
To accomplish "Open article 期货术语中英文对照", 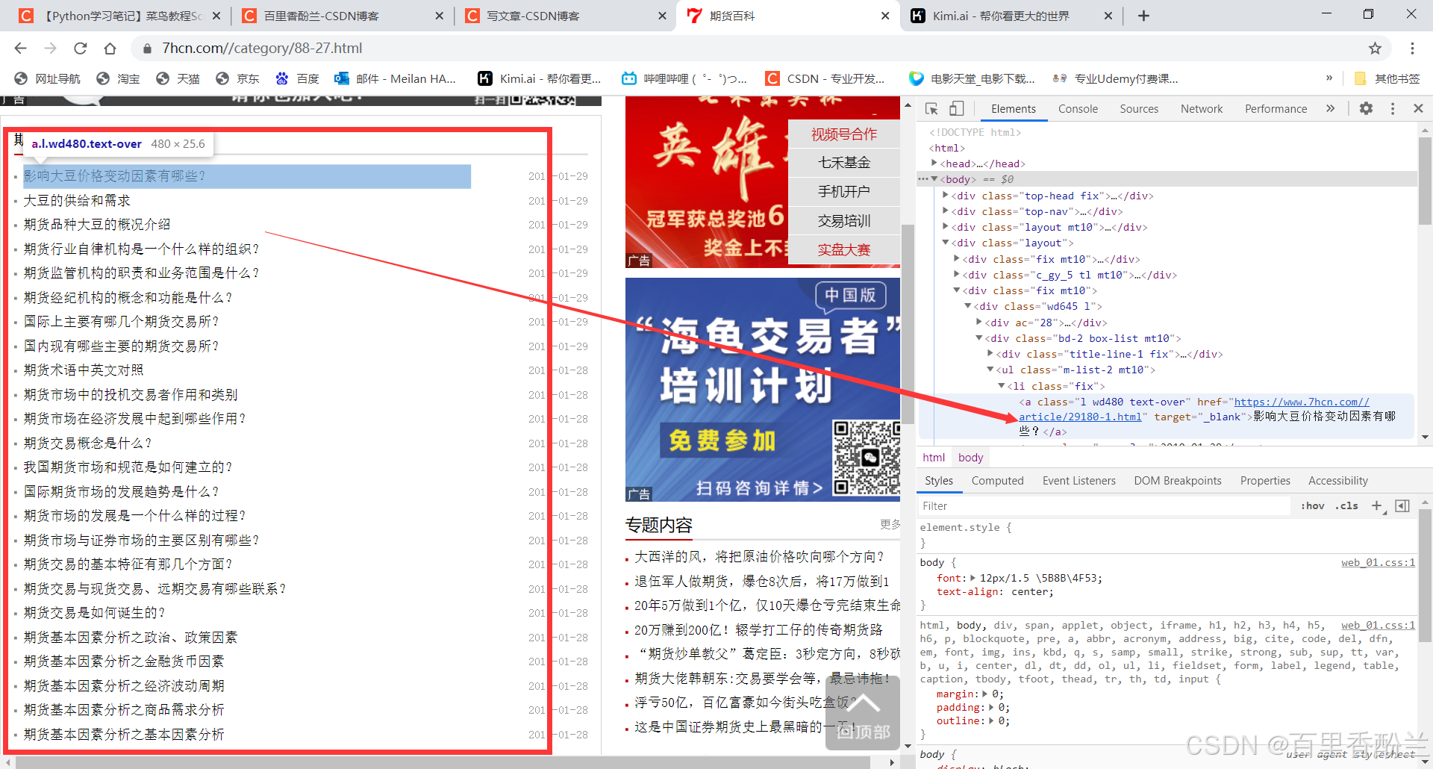I will [x=84, y=370].
